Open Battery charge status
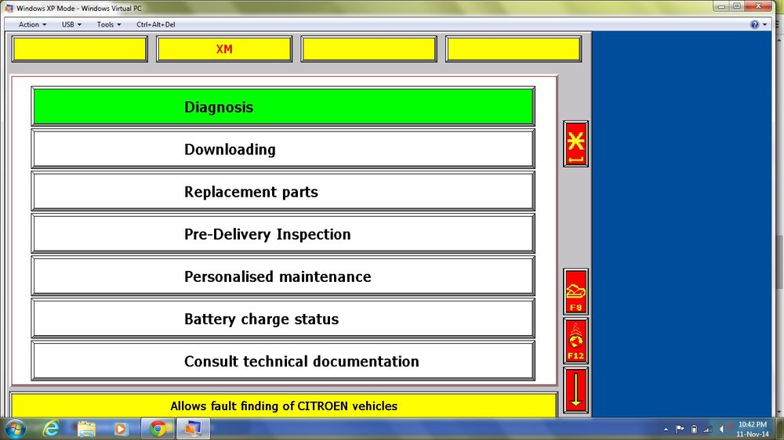The height and width of the screenshot is (440, 784). tap(283, 319)
